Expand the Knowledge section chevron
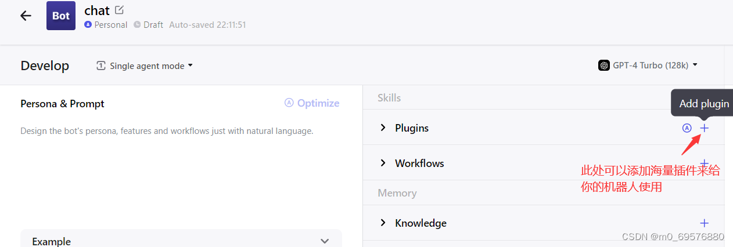The width and height of the screenshot is (733, 247). 383,223
